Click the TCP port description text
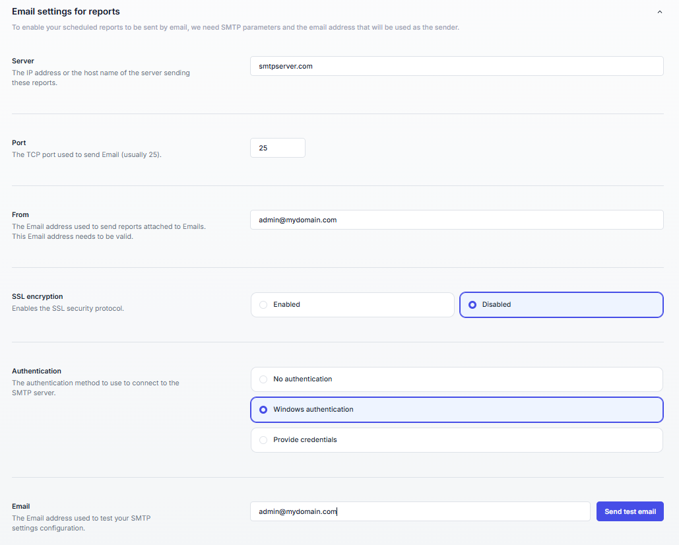679x545 pixels. (x=86, y=154)
